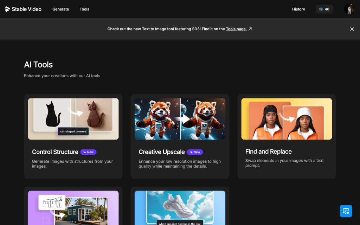
Task: Open the Find and Replace thumbnail
Action: click(287, 119)
